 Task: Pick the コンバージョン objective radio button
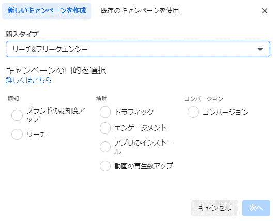click(x=193, y=112)
